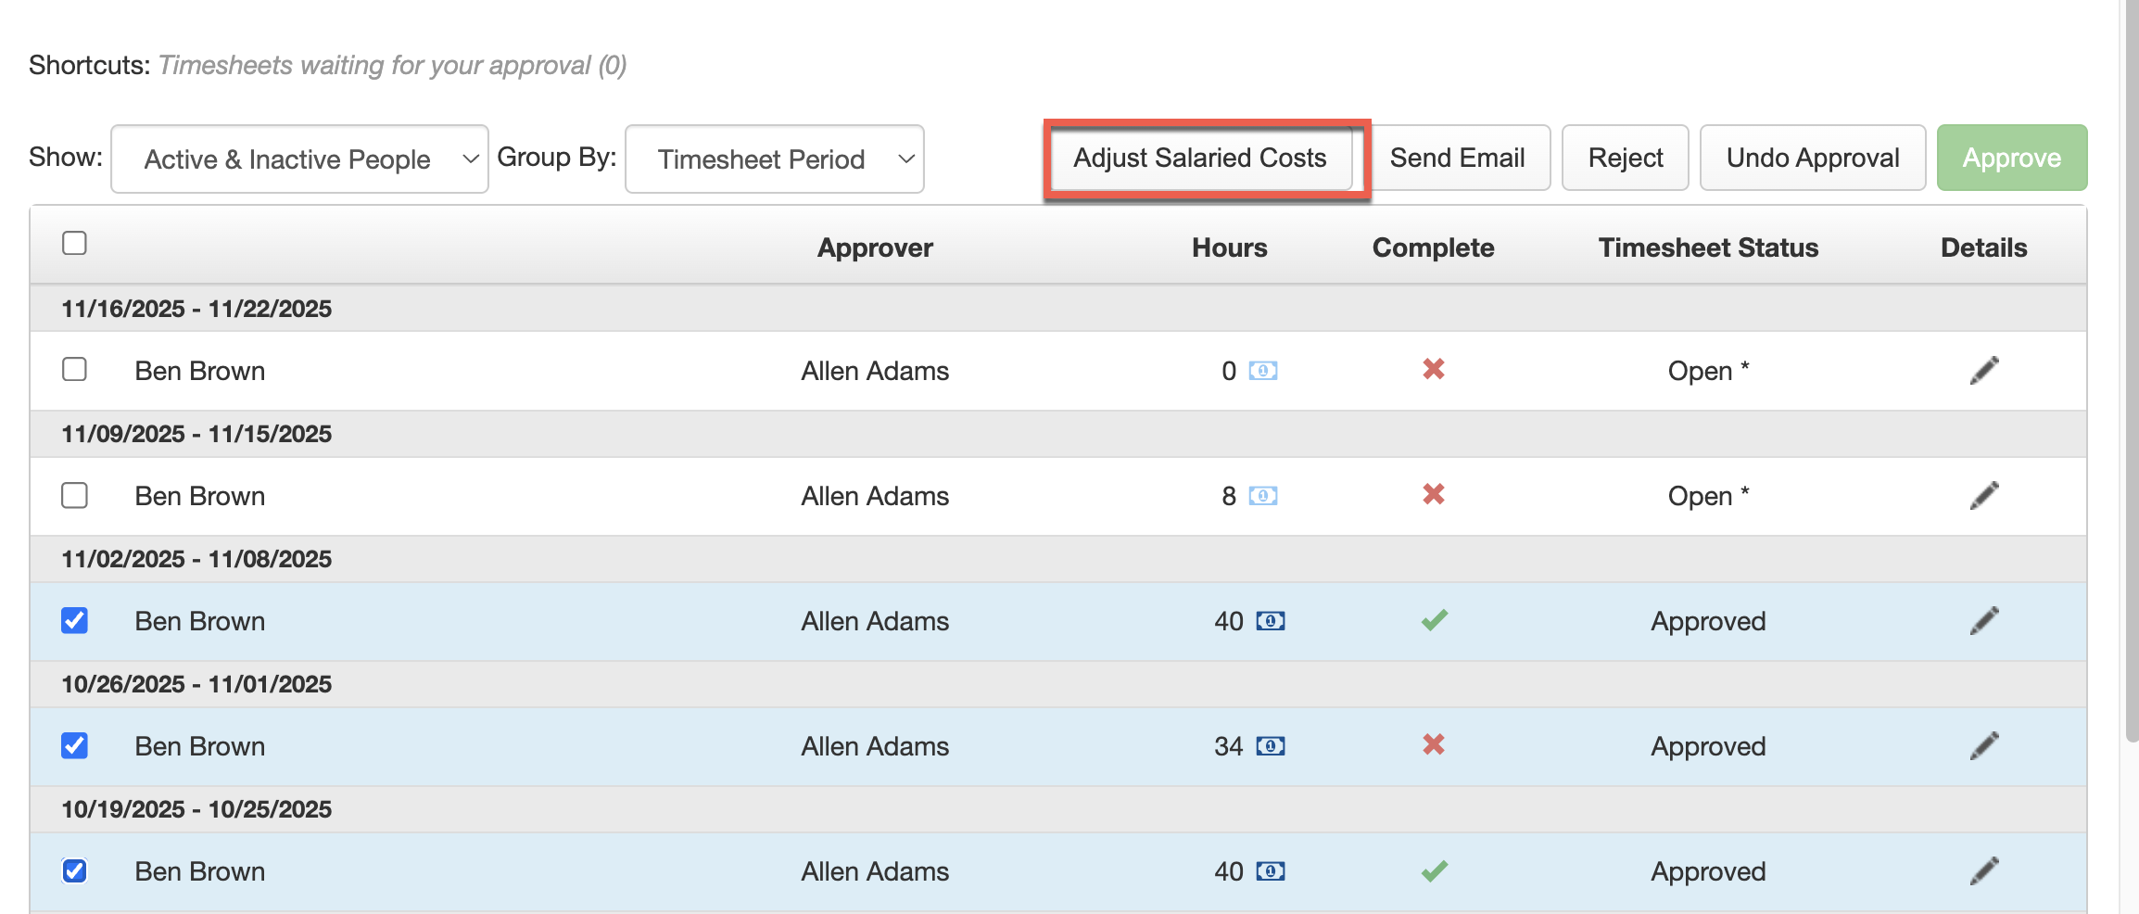This screenshot has height=914, width=2139.
Task: Click Open * status in 0-hour row
Action: (1708, 371)
